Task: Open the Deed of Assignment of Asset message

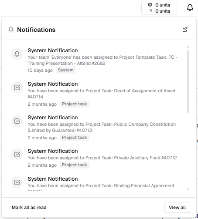Action: pos(102,94)
